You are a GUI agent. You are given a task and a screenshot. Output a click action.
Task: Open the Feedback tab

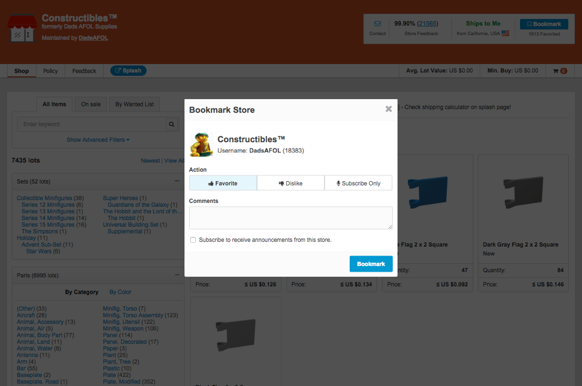84,71
